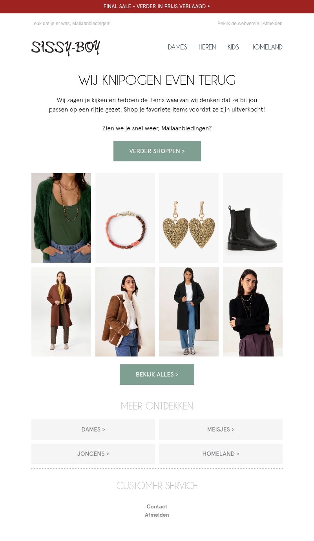Screen dimensions: 314x541
Task: Open the Contact link under Customer Service
Action: [157, 506]
